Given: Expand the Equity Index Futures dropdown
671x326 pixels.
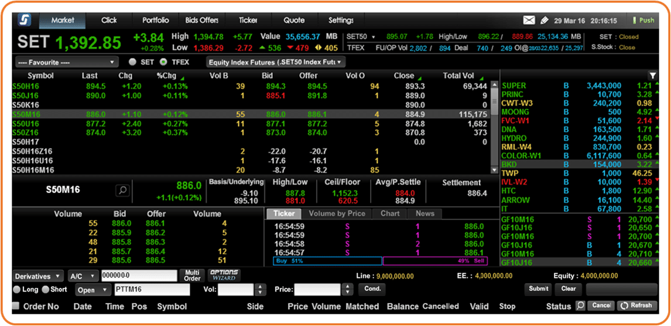Looking at the screenshot, I should click(x=275, y=62).
